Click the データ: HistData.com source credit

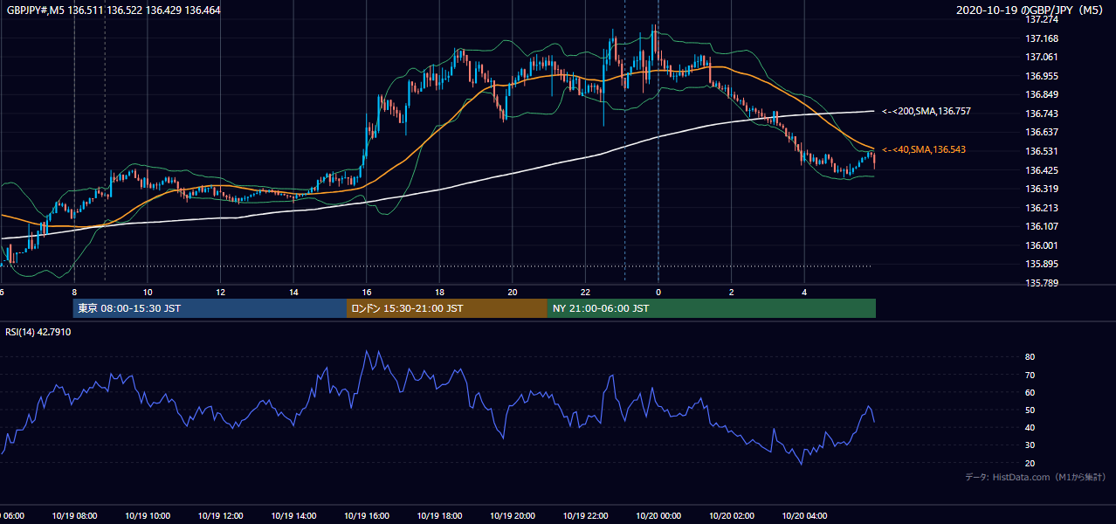[x=1035, y=478]
